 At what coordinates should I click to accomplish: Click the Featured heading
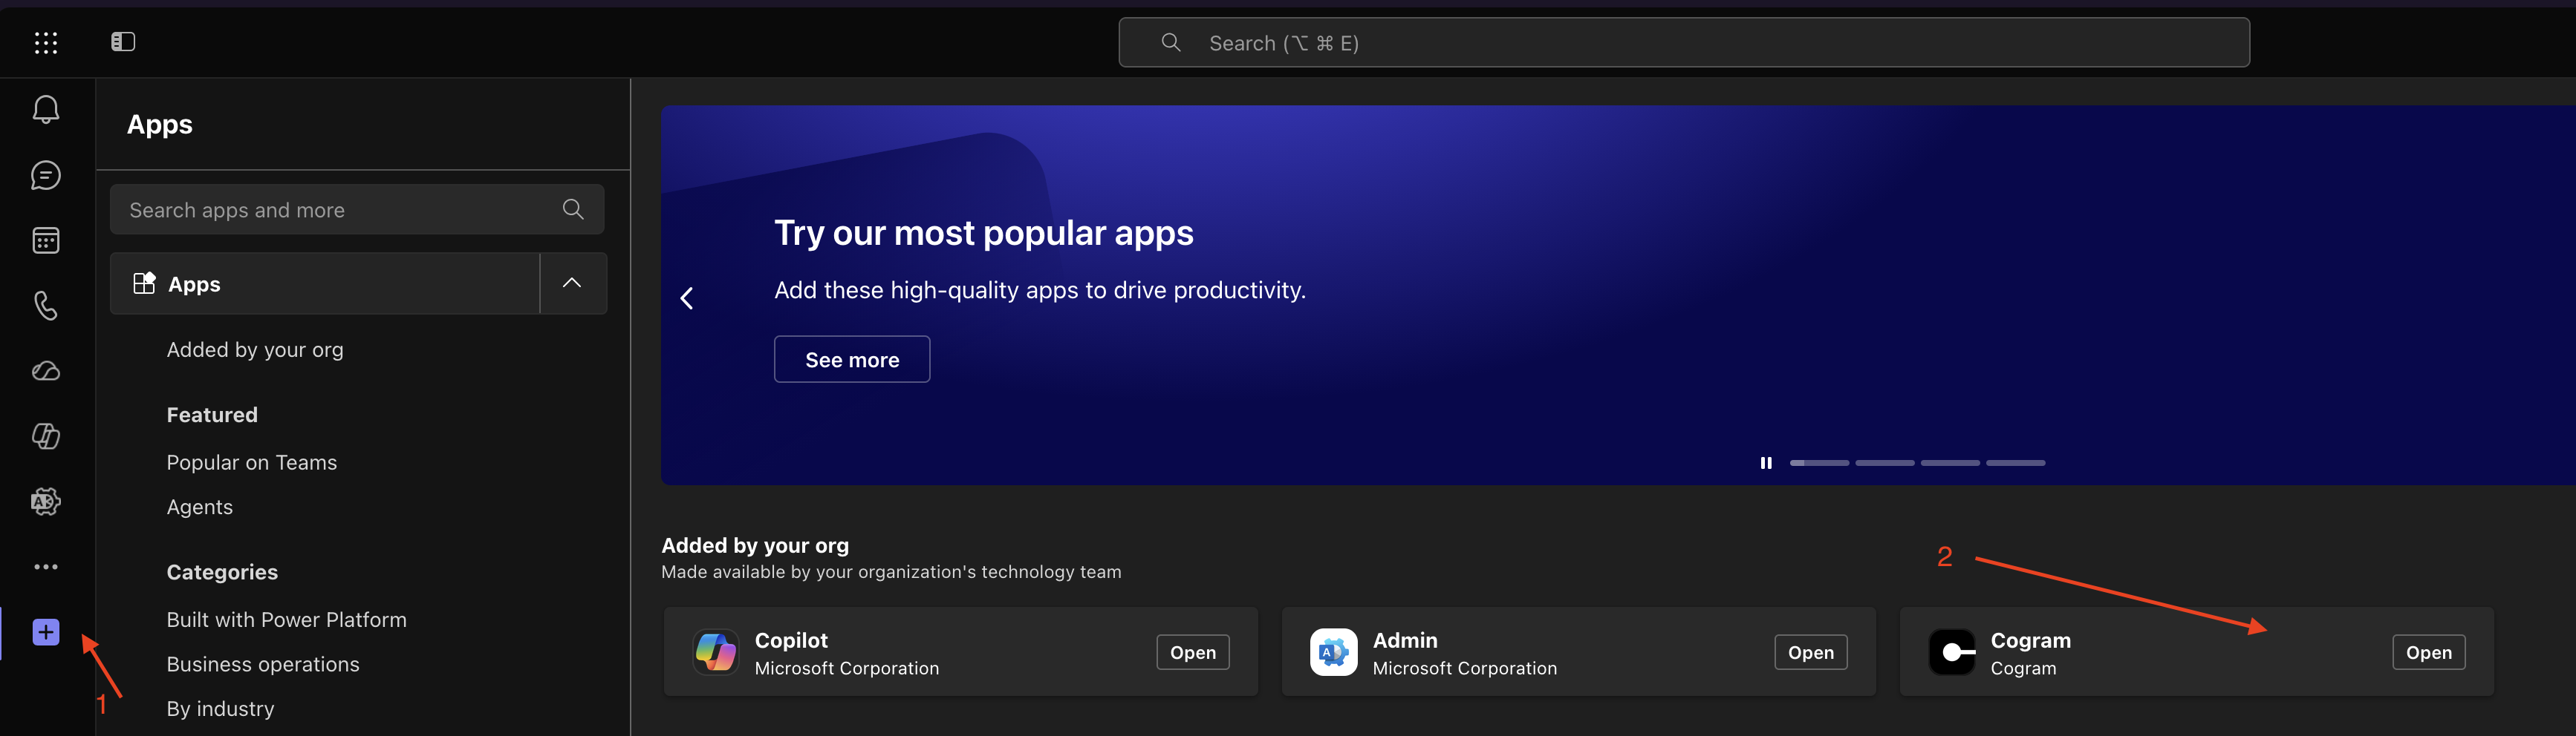(x=212, y=415)
